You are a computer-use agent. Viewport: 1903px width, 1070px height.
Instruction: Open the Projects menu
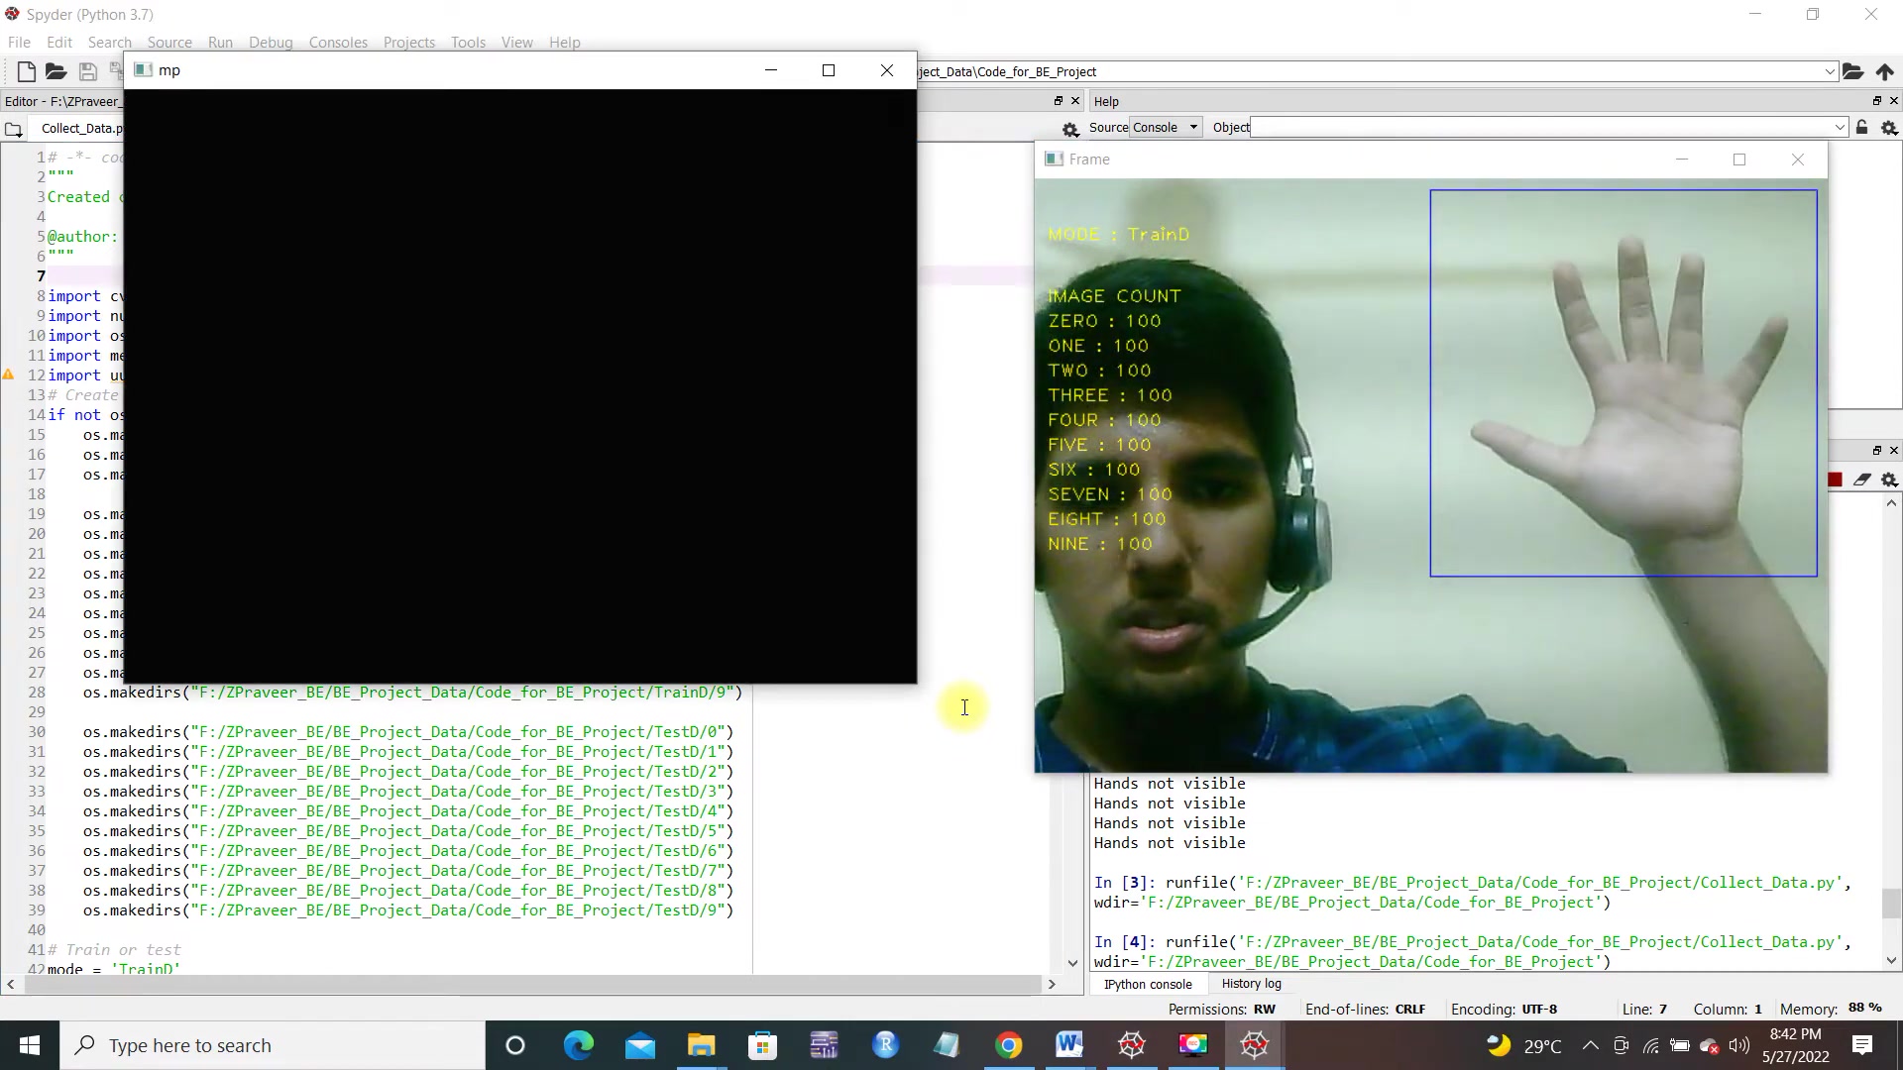click(x=408, y=42)
